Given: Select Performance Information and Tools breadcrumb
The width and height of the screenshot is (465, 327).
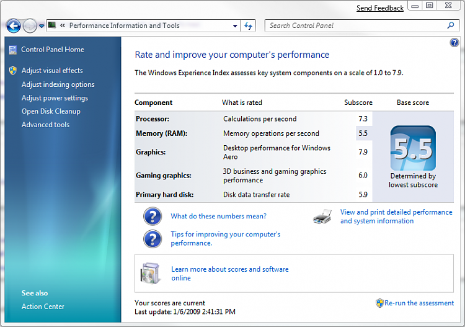Looking at the screenshot, I should (x=124, y=25).
